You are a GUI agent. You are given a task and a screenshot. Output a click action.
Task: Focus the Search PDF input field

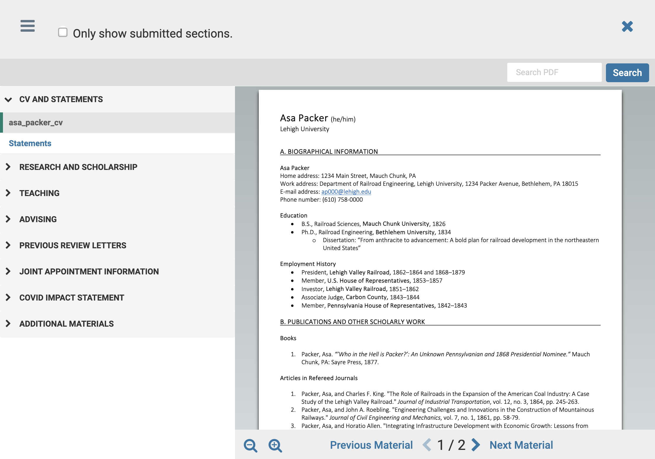tap(554, 72)
